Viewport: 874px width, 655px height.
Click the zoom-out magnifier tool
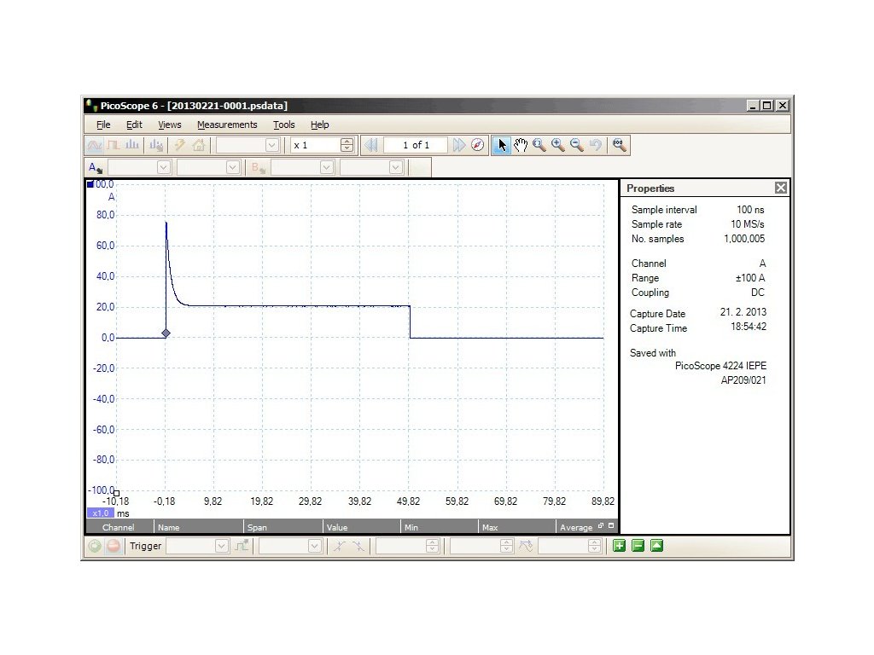pos(577,145)
